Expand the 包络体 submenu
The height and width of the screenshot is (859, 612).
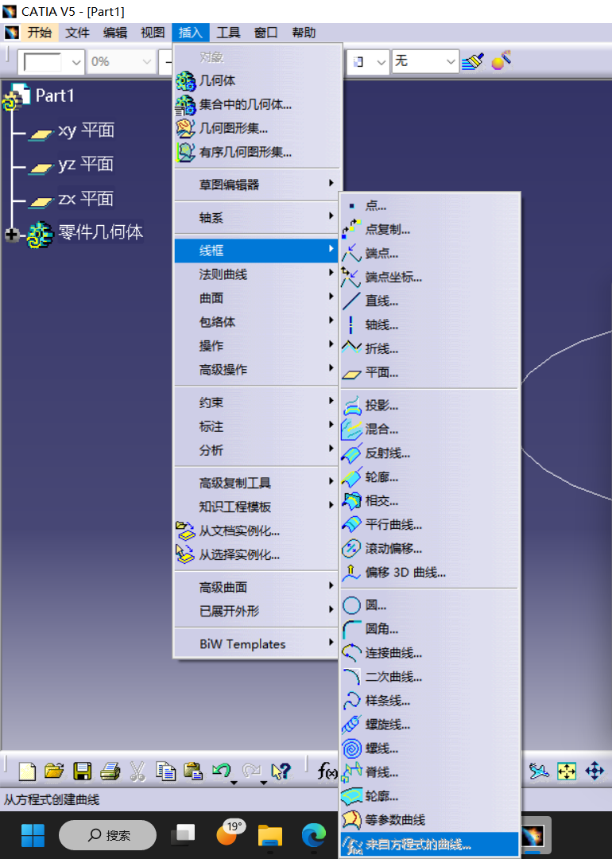coord(256,322)
